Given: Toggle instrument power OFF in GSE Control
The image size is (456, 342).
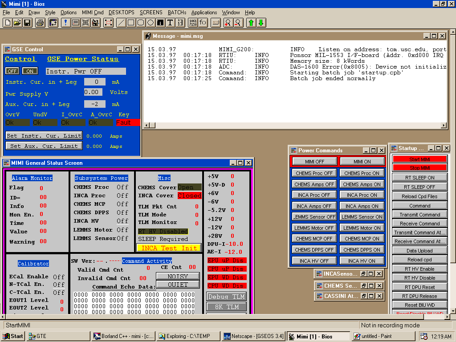Looking at the screenshot, I should pos(12,71).
